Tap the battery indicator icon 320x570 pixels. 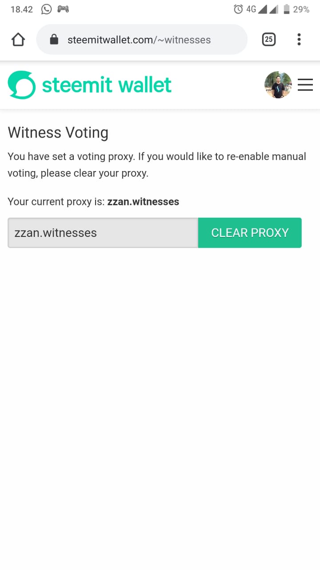click(287, 9)
